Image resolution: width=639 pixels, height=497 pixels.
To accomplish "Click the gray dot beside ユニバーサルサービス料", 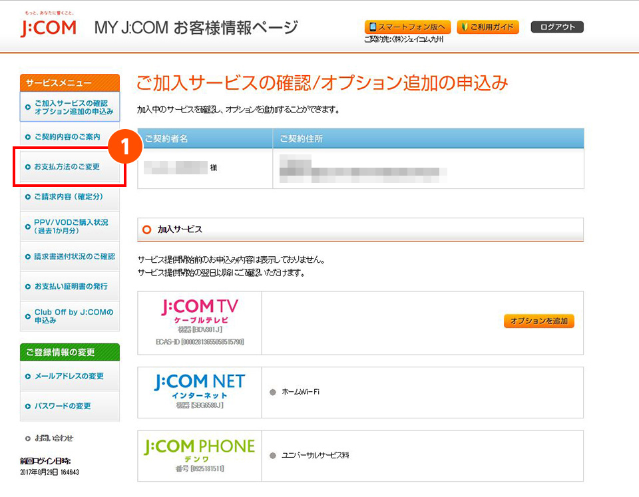I will tap(273, 456).
